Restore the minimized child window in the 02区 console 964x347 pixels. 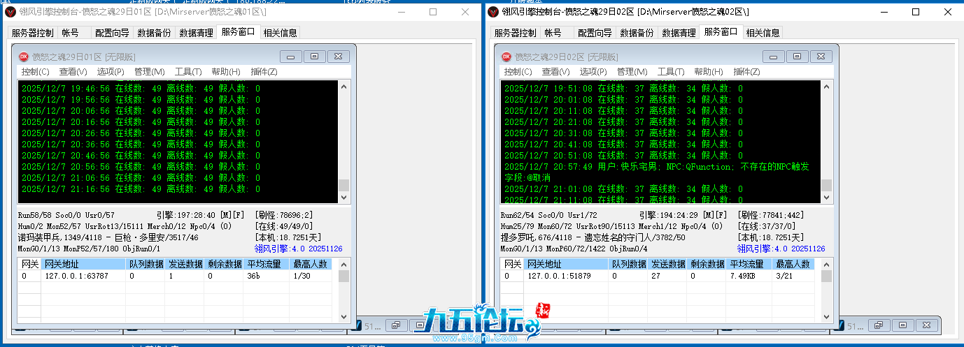879,325
